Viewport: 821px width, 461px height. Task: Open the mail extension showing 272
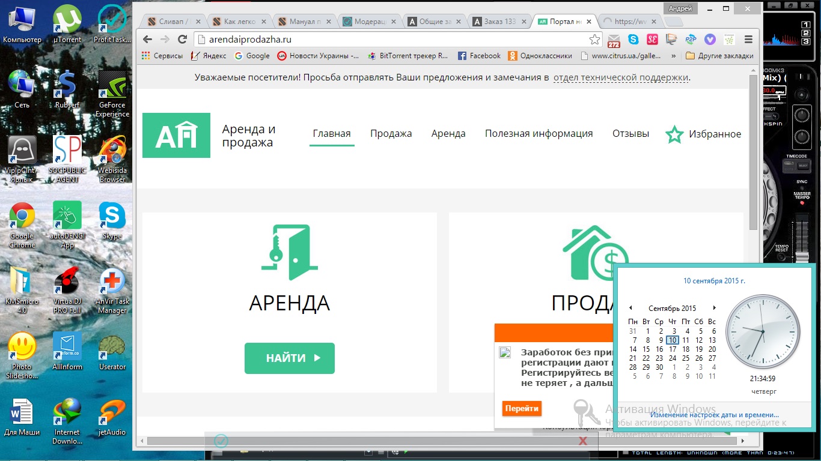[614, 41]
